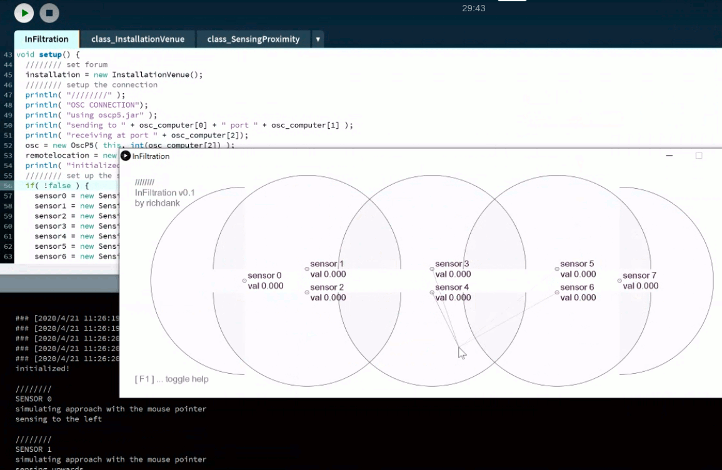Select the sensor 4 node dot
722x470 pixels.
[x=432, y=292]
